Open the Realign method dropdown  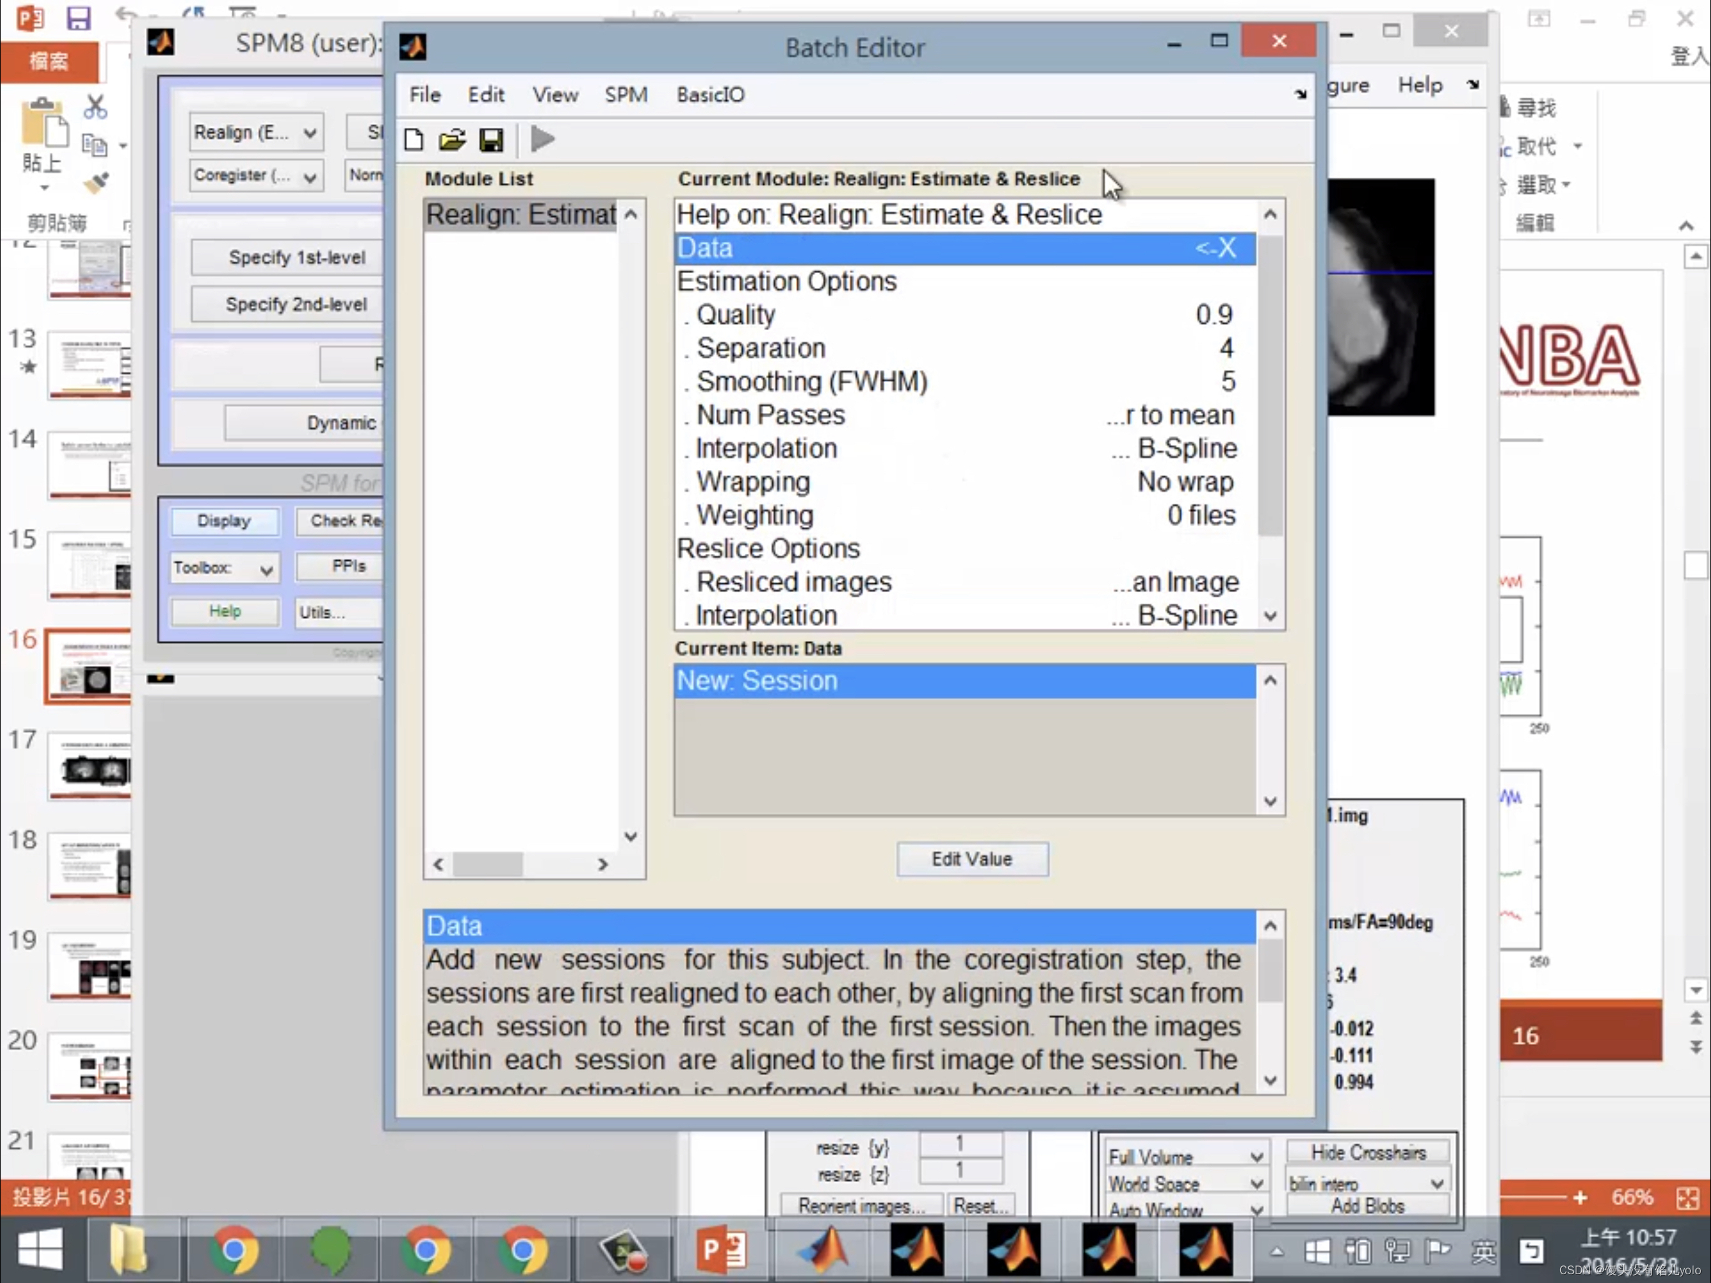(x=256, y=132)
